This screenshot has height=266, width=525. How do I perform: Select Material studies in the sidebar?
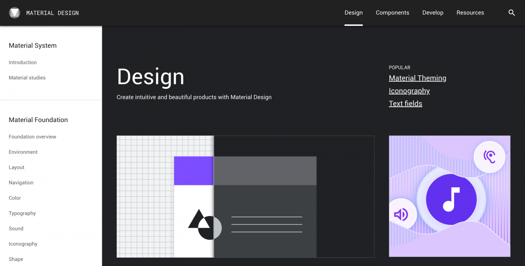(27, 78)
